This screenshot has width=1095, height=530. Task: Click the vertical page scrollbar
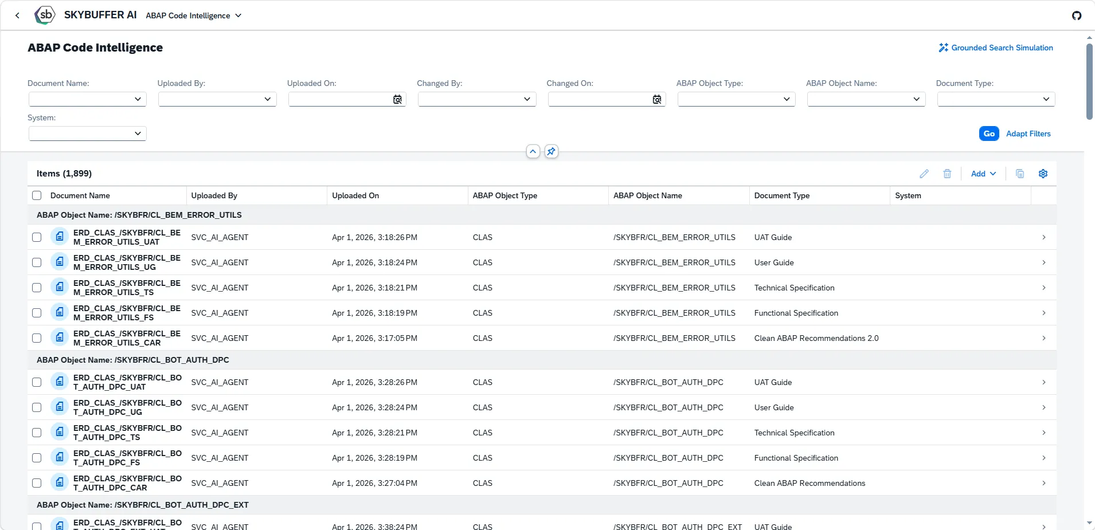click(x=1089, y=81)
